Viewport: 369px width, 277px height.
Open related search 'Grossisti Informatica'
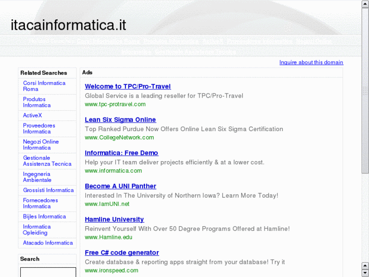click(48, 190)
